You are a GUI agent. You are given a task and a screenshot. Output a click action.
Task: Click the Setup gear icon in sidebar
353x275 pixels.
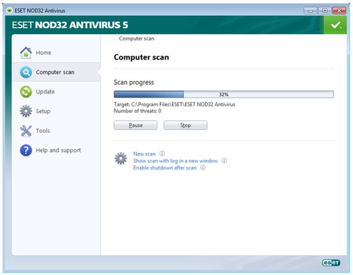tap(26, 111)
